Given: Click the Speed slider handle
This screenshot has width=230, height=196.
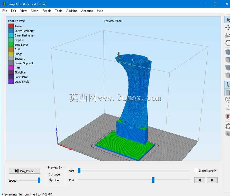Looking at the screenshot, I should click(39, 180).
